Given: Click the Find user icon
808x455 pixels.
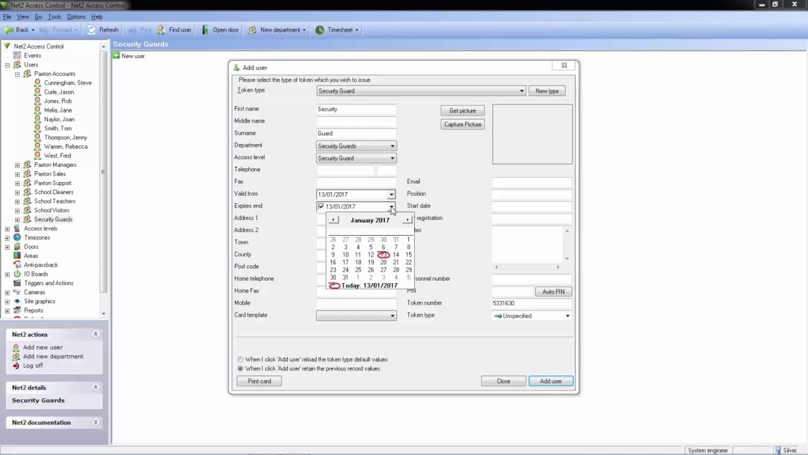Looking at the screenshot, I should [x=162, y=30].
